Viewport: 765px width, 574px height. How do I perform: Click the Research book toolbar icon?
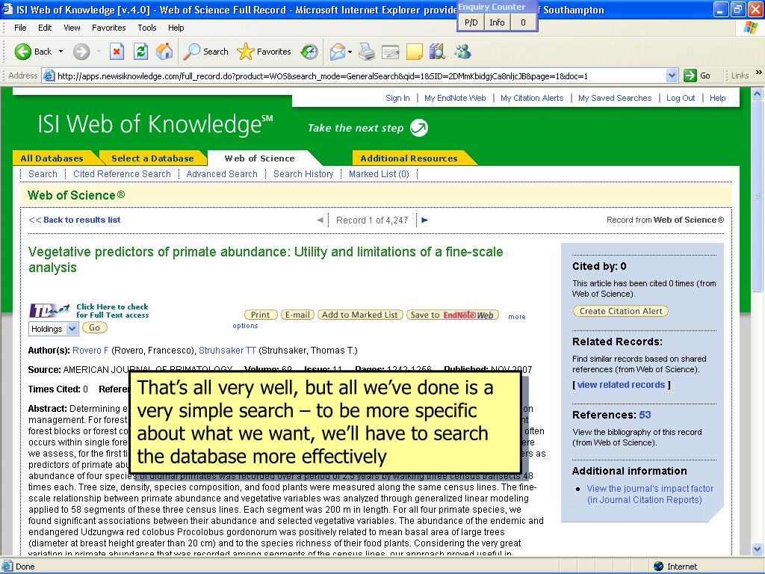(x=437, y=52)
